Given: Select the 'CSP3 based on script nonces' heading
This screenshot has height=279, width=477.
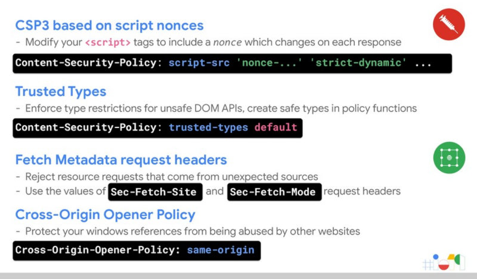Looking at the screenshot, I should tap(109, 25).
